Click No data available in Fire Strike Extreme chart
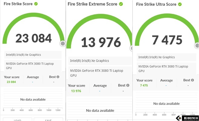The height and width of the screenshot is (121, 199). (100, 110)
